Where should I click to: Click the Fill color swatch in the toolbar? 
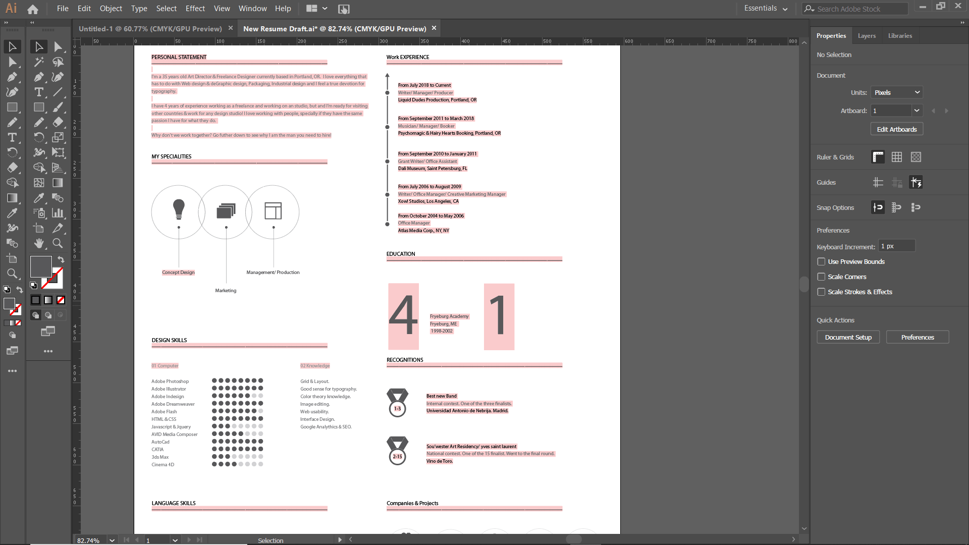pyautogui.click(x=40, y=266)
